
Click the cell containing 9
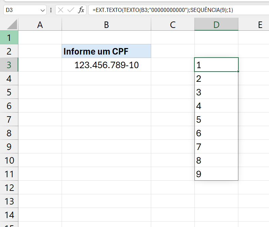point(216,174)
